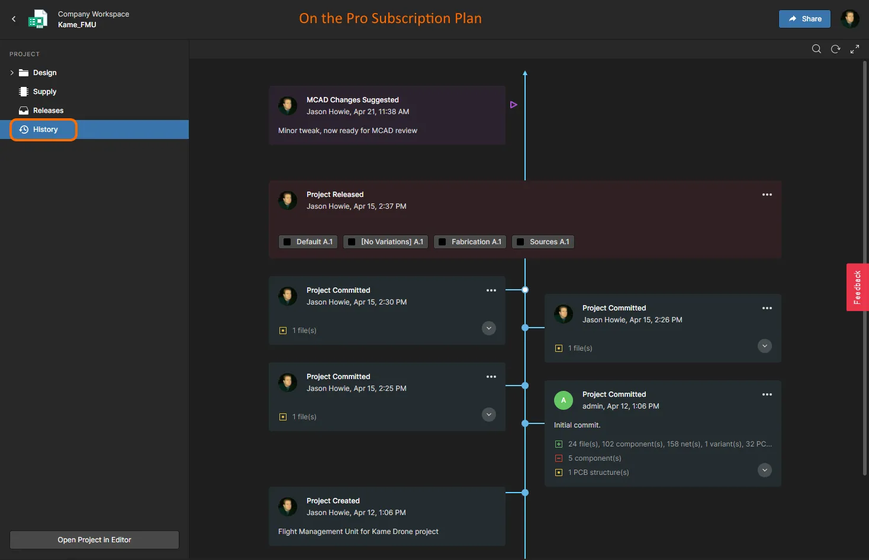This screenshot has width=869, height=560.
Task: Expand details of 2:26 PM commit
Action: [x=765, y=346]
